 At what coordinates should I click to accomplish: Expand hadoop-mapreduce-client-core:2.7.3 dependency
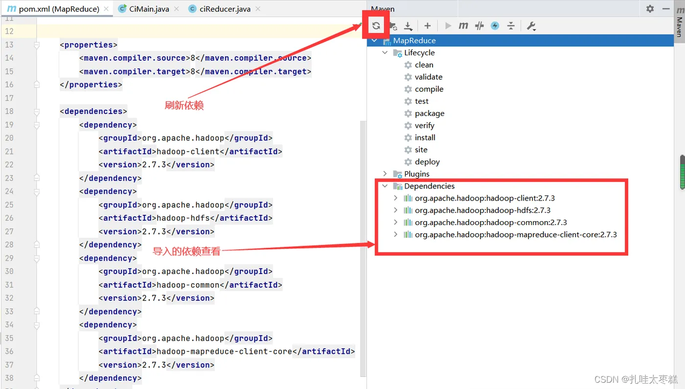[x=396, y=234]
